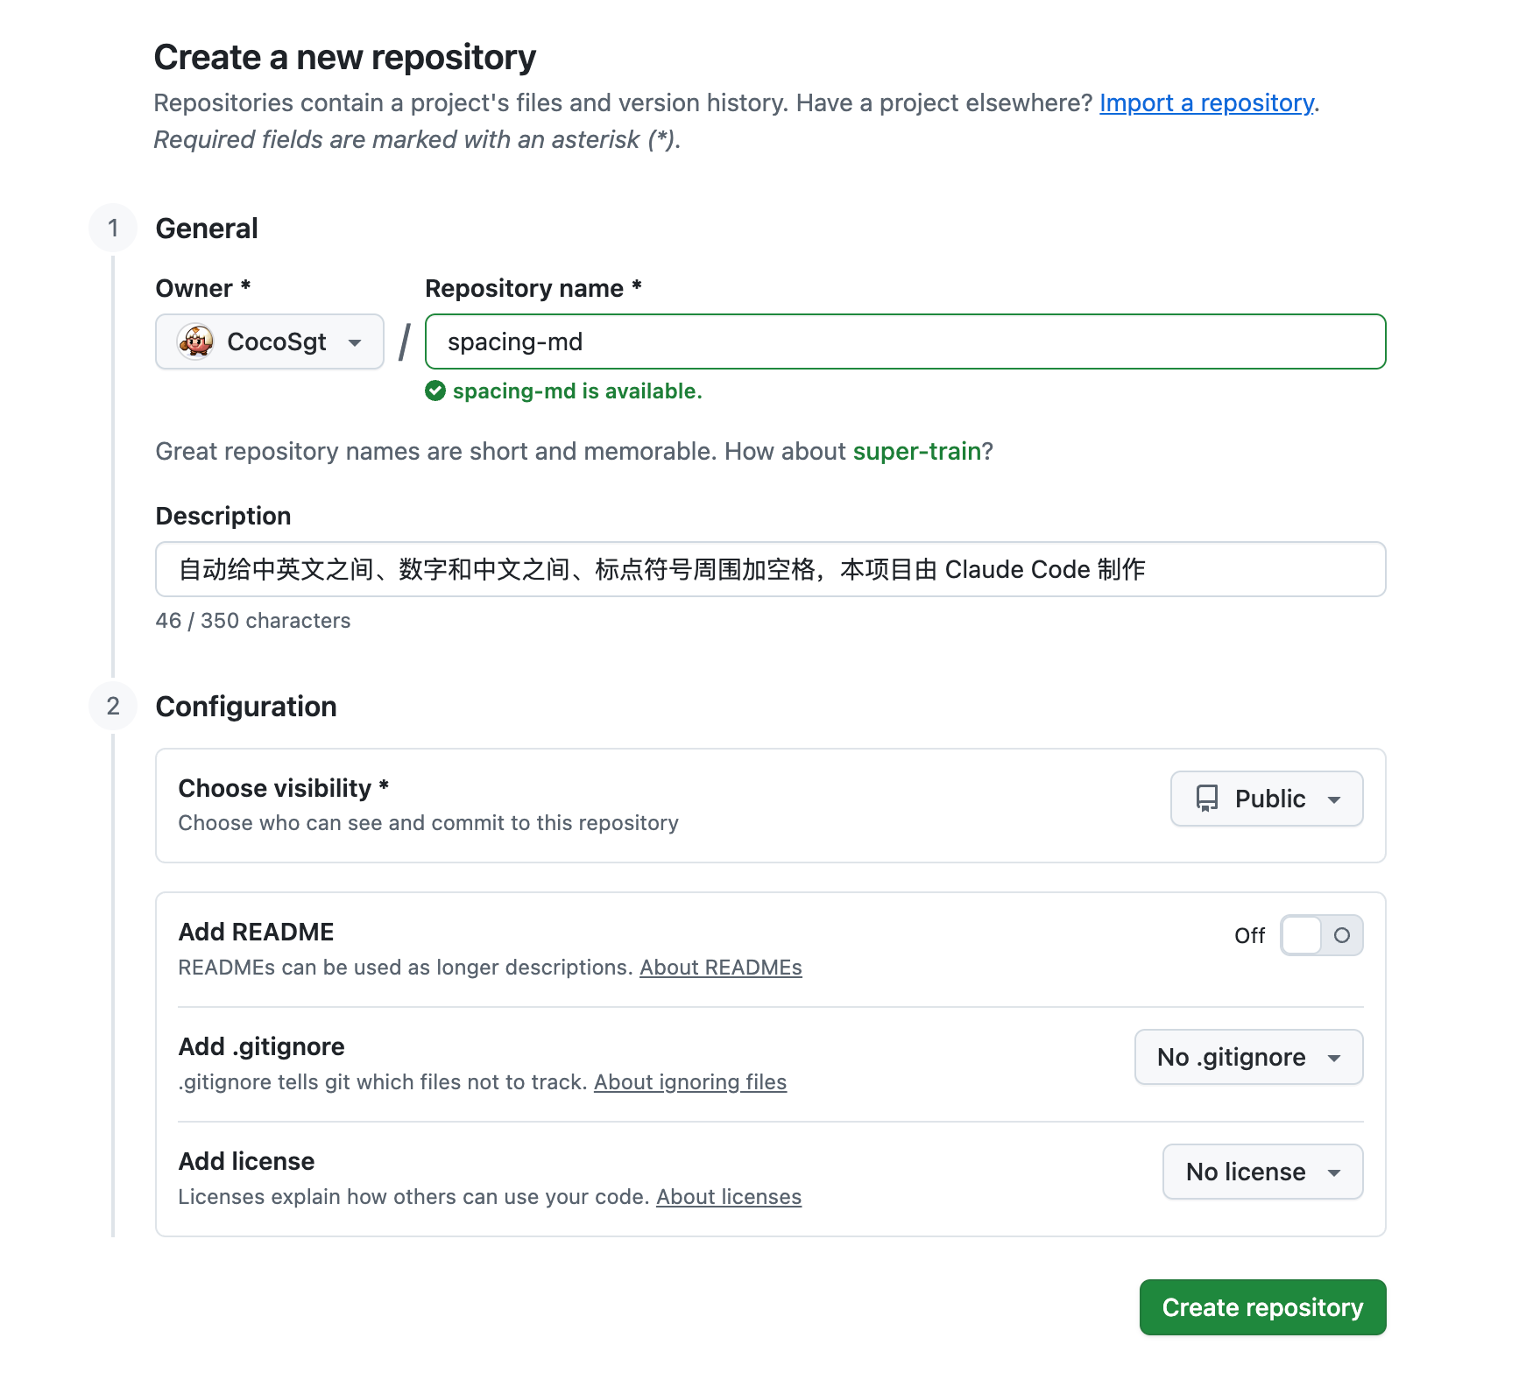Click step 1 General number badge
The width and height of the screenshot is (1526, 1394).
[x=113, y=229]
